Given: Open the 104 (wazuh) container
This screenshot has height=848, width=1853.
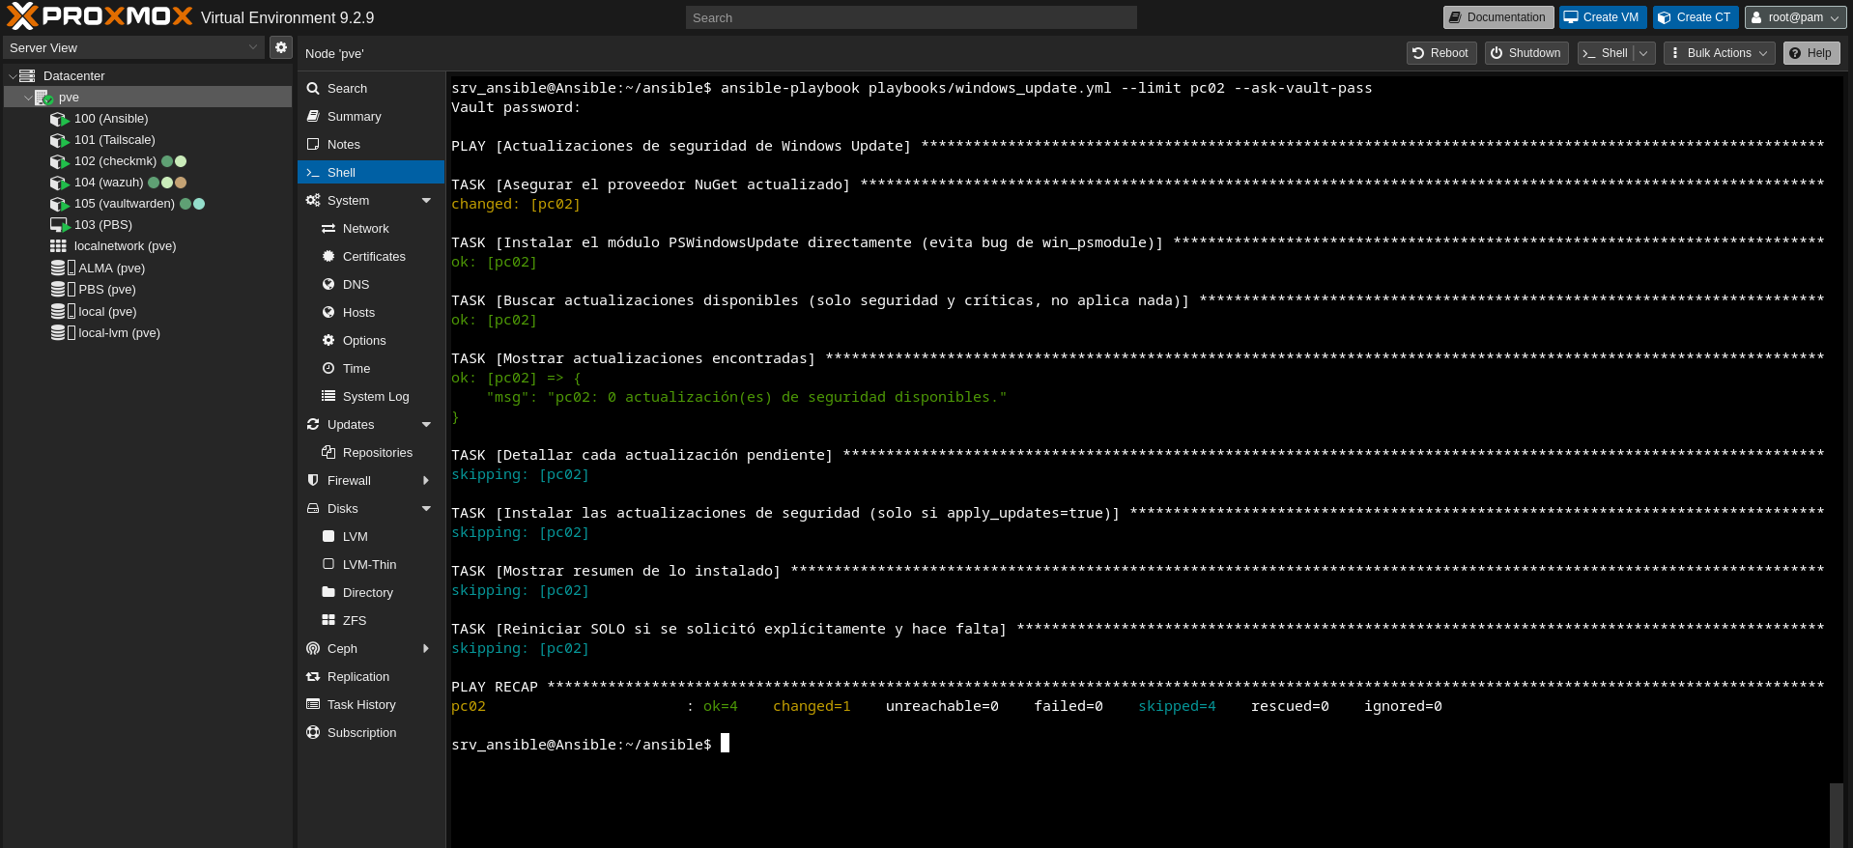Looking at the screenshot, I should [x=108, y=183].
